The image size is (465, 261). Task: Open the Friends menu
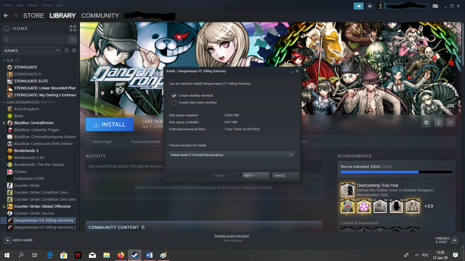(x=33, y=5)
